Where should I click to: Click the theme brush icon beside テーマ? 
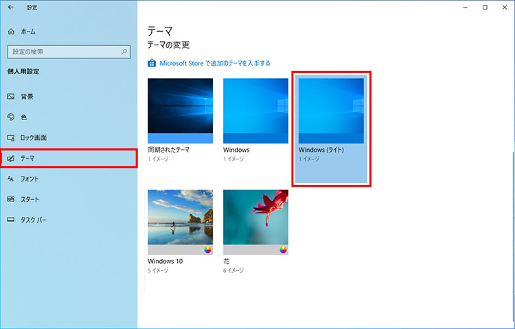[x=11, y=159]
